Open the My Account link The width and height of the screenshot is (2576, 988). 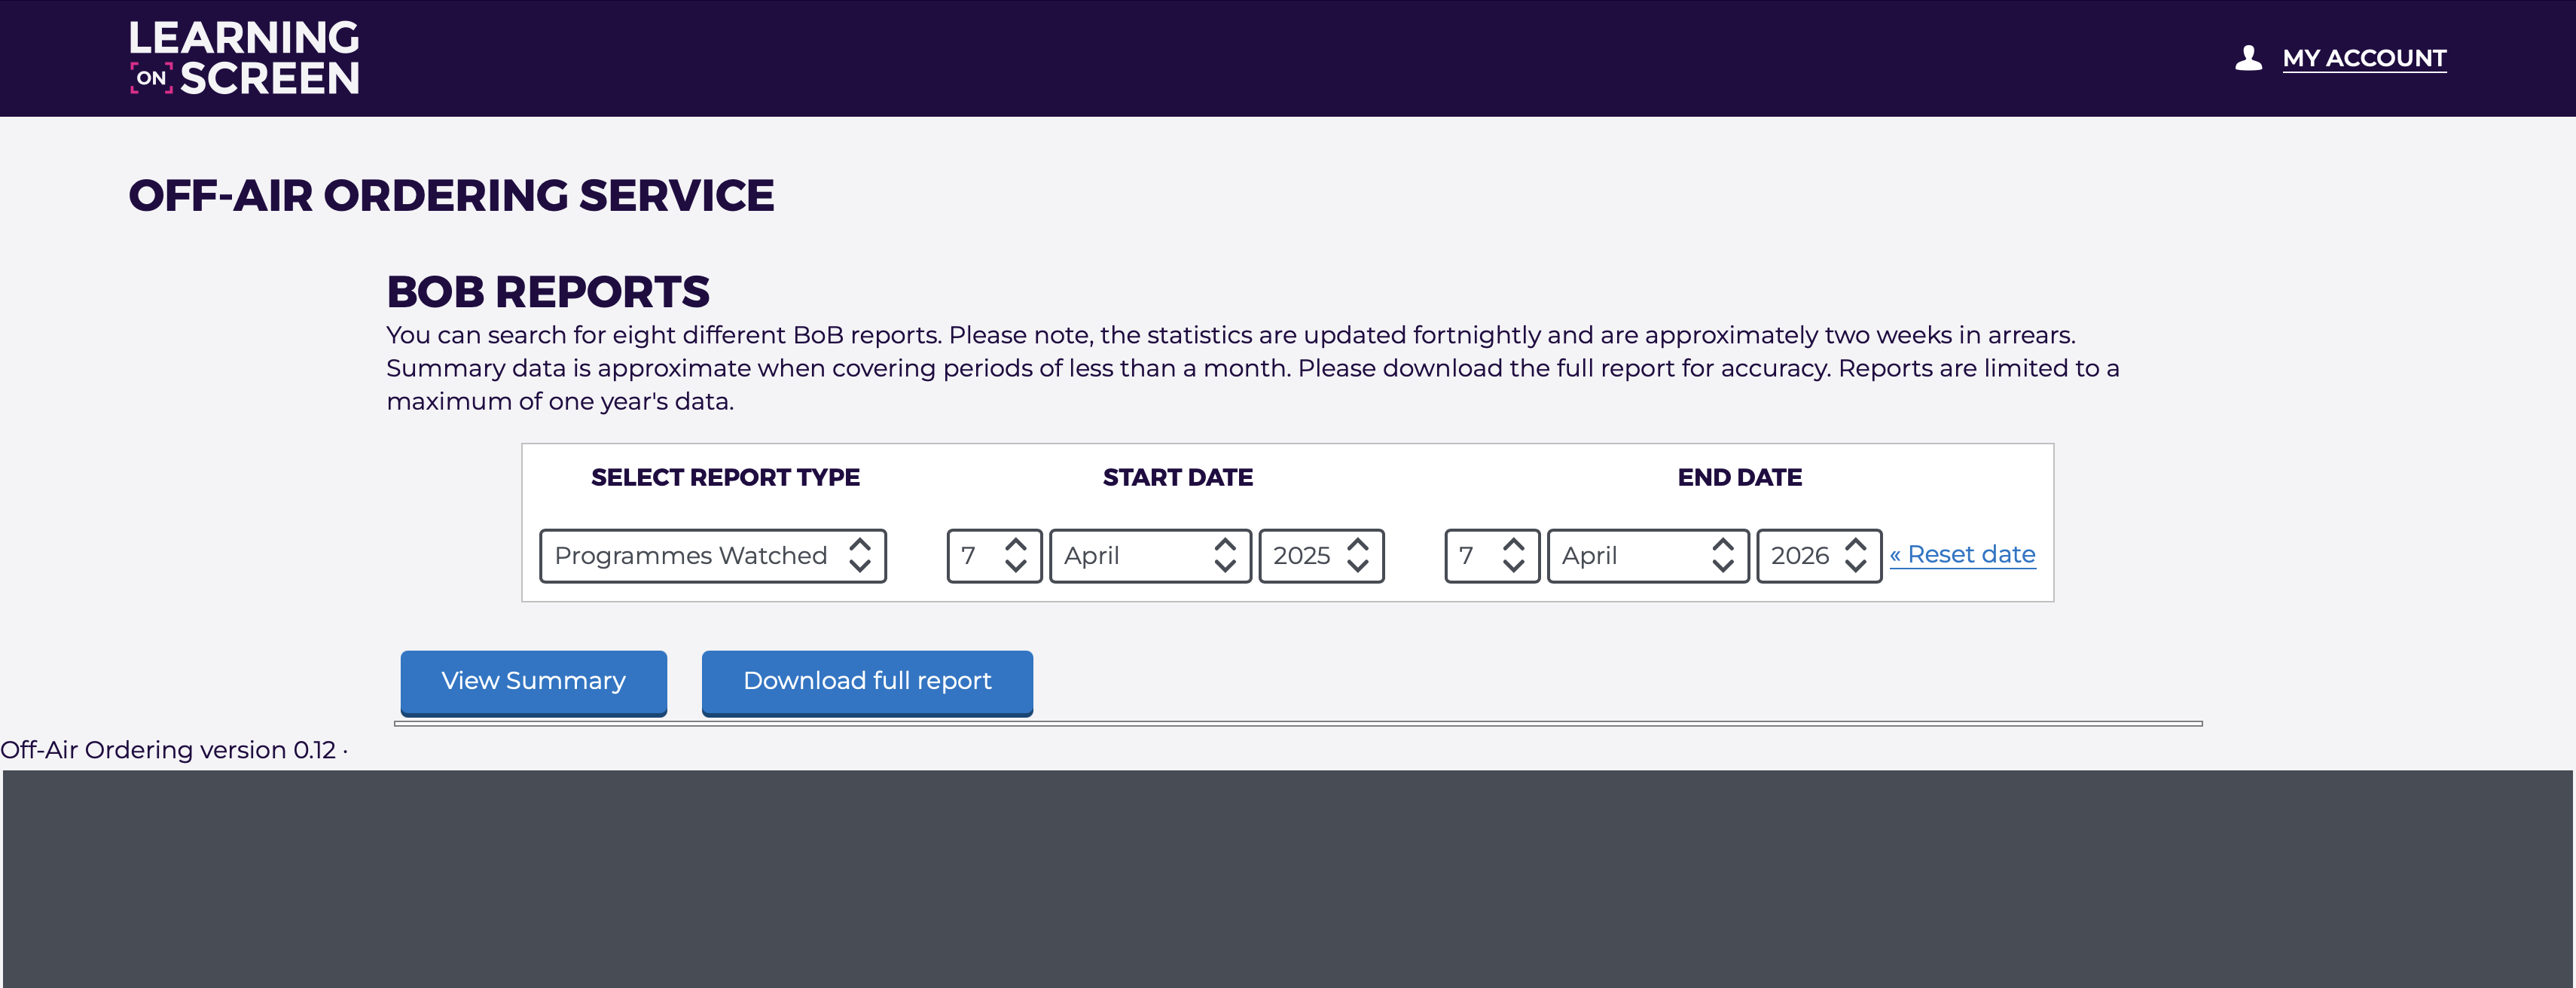[x=2364, y=58]
